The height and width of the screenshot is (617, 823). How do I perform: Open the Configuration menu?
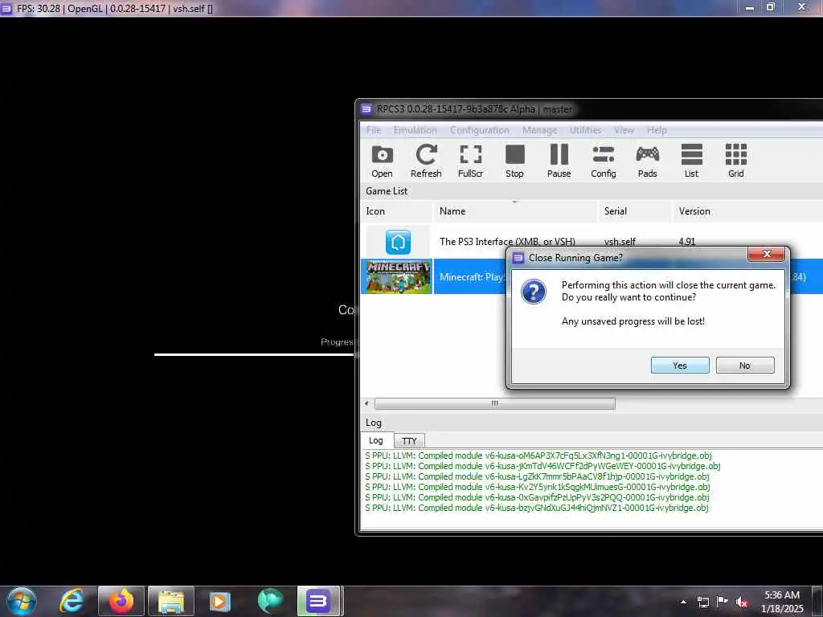(x=480, y=129)
